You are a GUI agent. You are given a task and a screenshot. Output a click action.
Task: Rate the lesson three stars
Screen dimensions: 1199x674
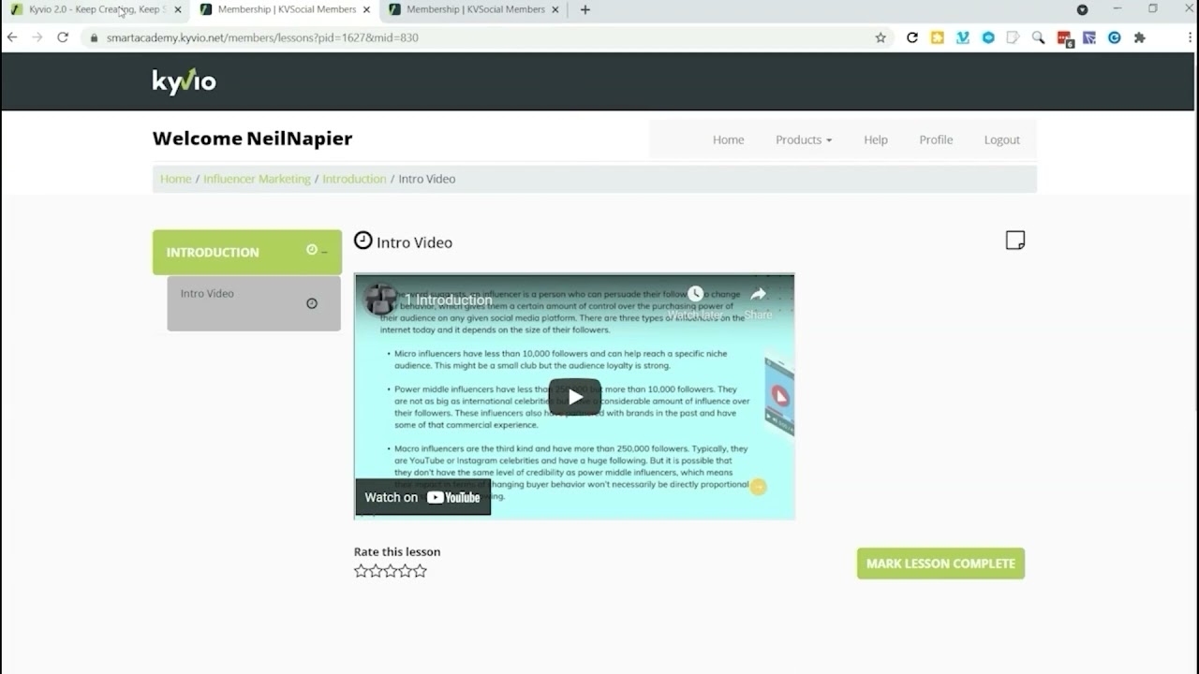pyautogui.click(x=391, y=571)
